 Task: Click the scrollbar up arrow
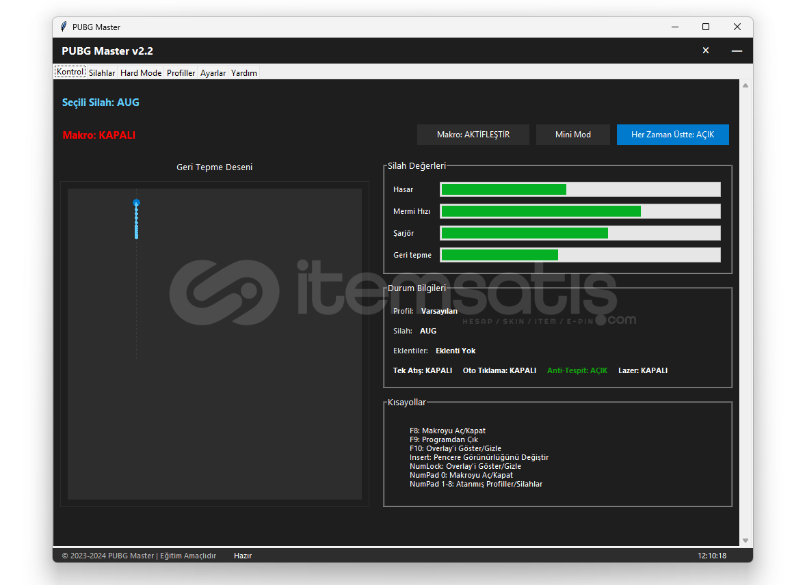point(745,85)
